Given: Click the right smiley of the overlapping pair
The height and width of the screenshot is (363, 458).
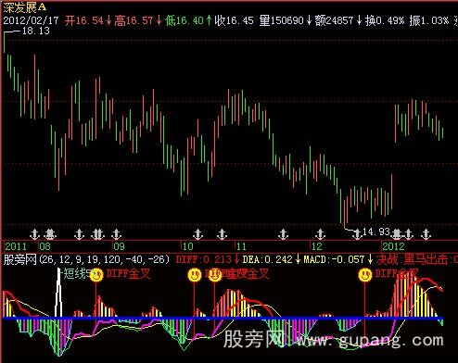Looking at the screenshot, I should tap(215, 275).
